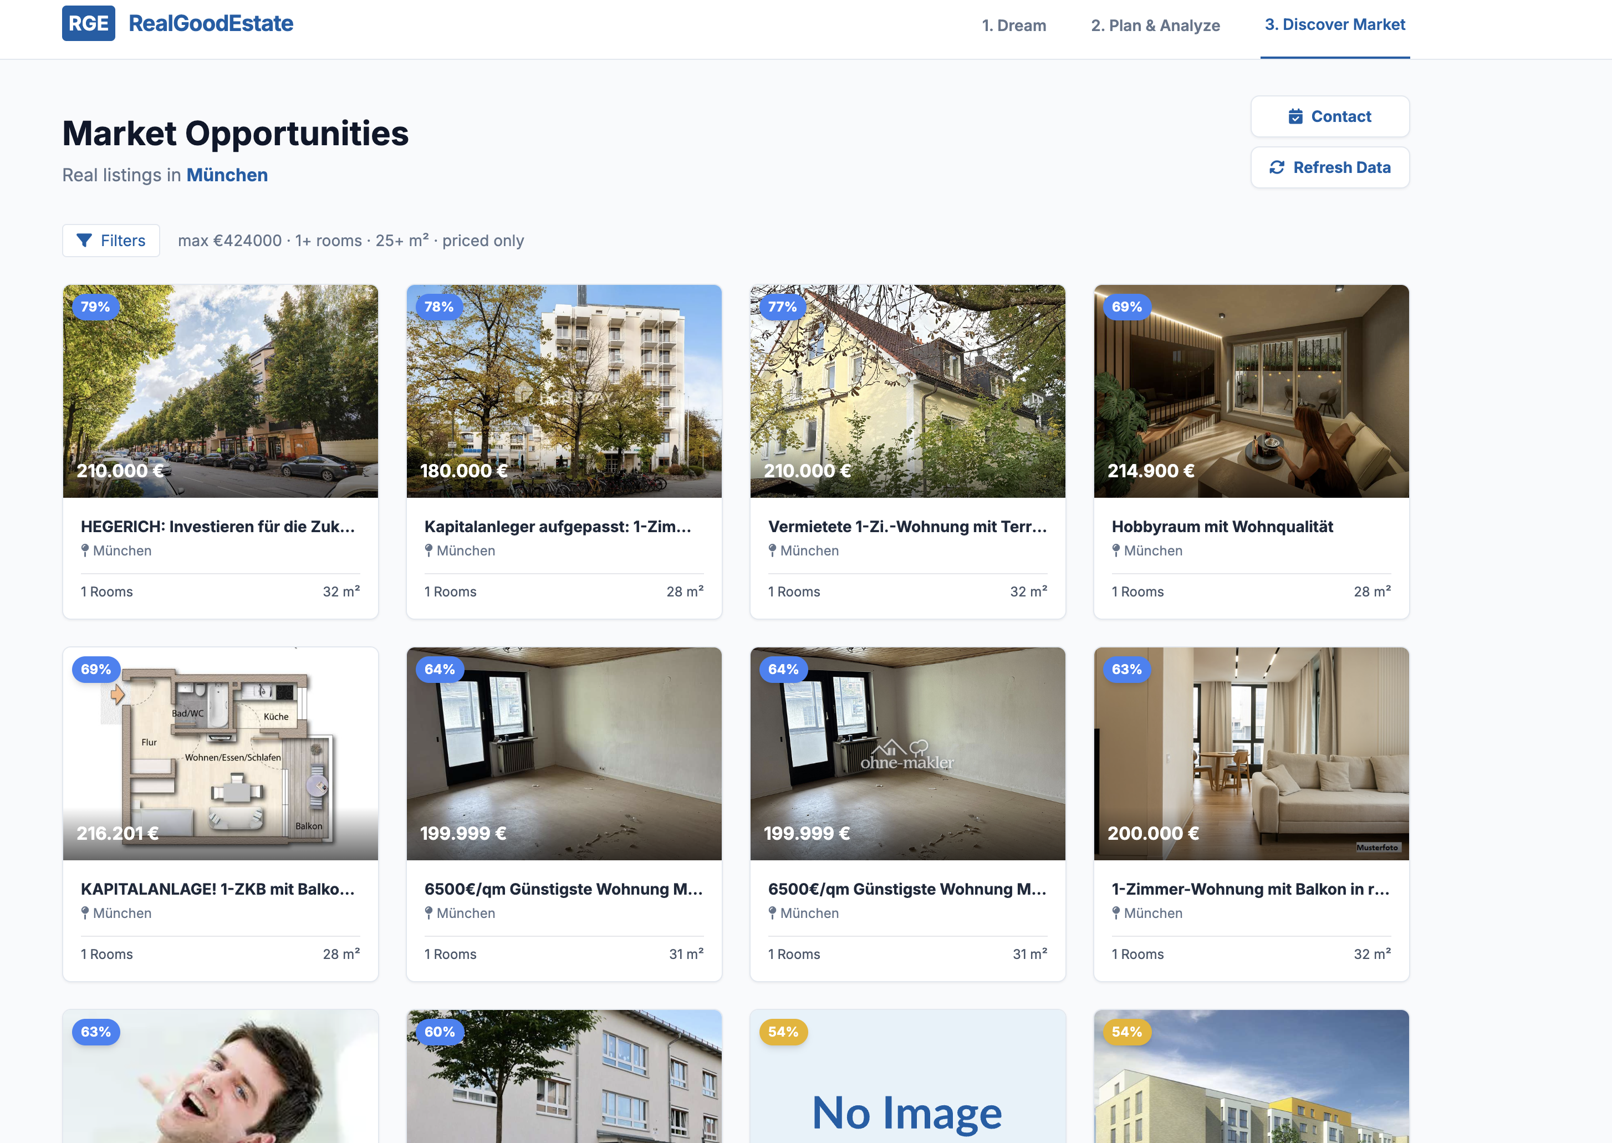1612x1143 pixels.
Task: Click the funnel icon in Filters
Action: pos(84,241)
